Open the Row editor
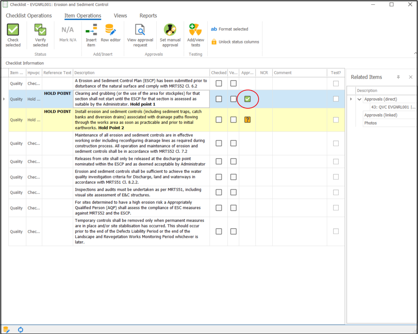418x334 pixels. [x=110, y=30]
